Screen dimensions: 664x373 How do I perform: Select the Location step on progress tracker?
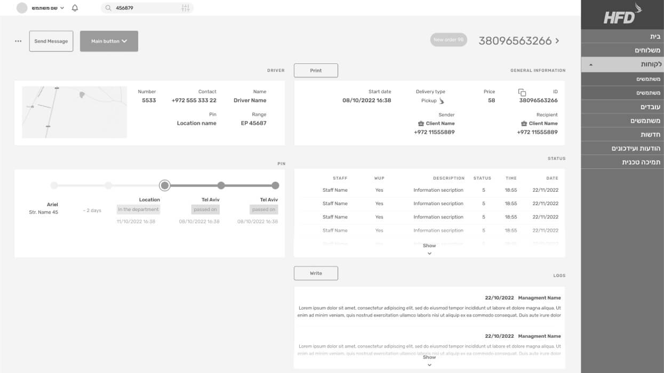[x=165, y=185]
